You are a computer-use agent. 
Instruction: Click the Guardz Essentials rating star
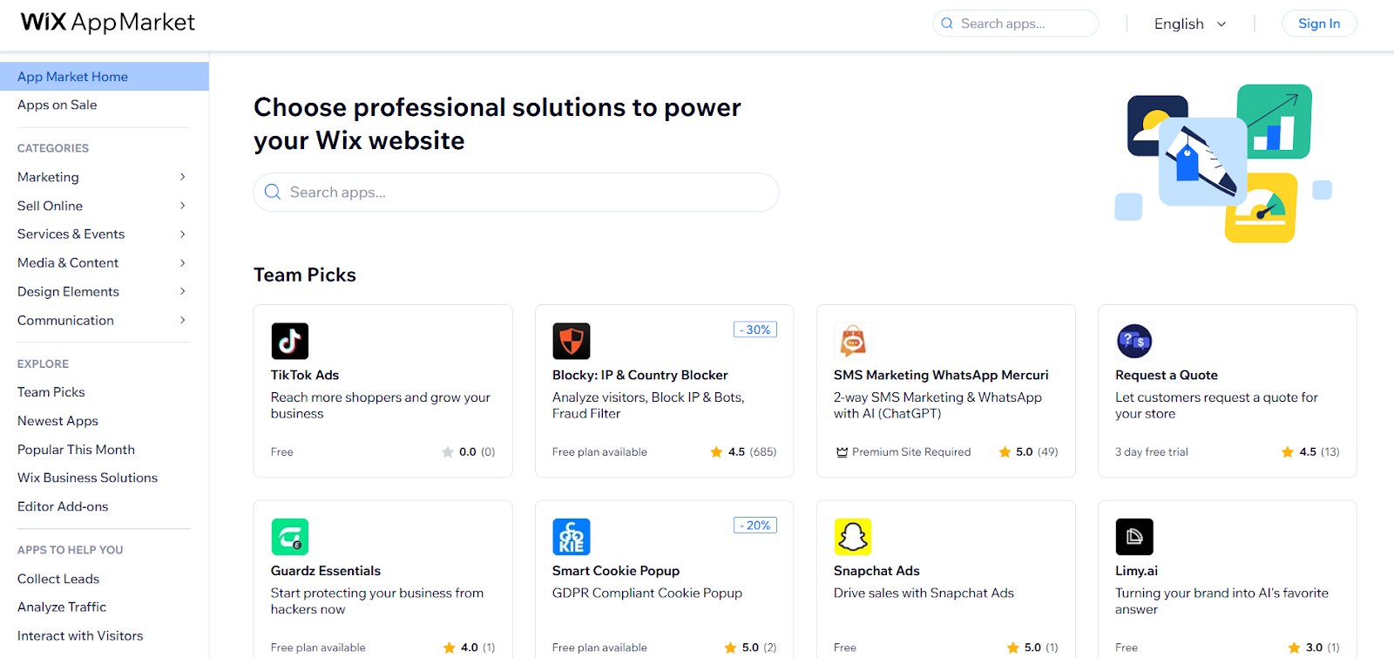tap(449, 648)
